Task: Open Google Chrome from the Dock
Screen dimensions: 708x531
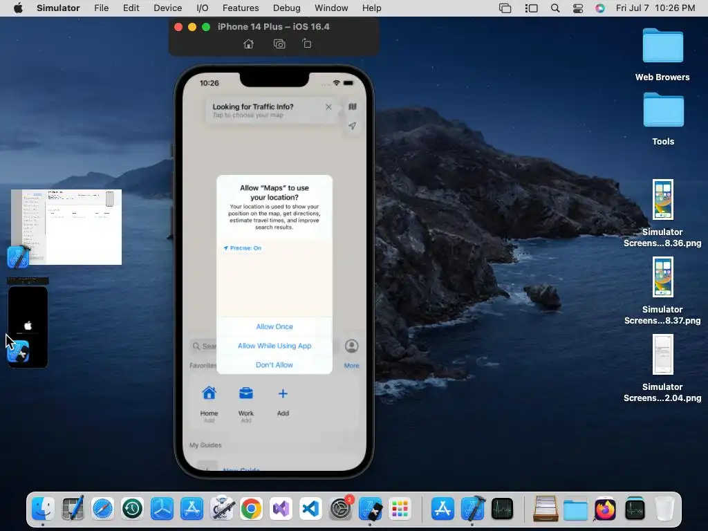Action: point(252,509)
